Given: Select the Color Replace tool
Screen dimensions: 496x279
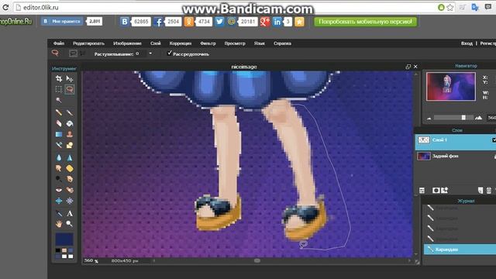Looking at the screenshot, I should coord(59,145).
